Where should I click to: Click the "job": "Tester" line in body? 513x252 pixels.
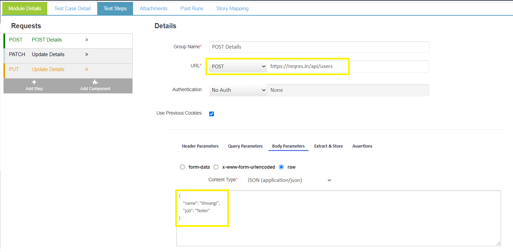[196, 211]
